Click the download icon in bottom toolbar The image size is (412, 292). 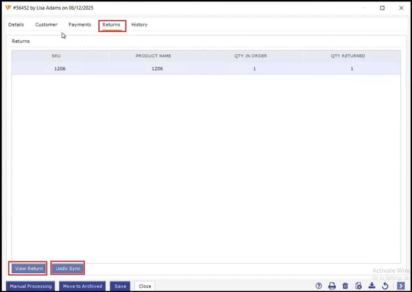(x=372, y=286)
